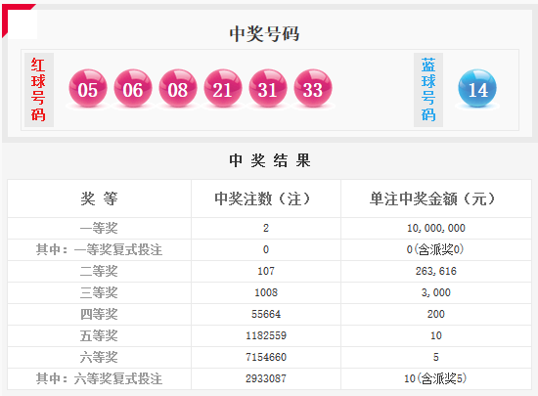Select the 其中：六等奖复式投注 row label
538x396 pixels.
99,378
